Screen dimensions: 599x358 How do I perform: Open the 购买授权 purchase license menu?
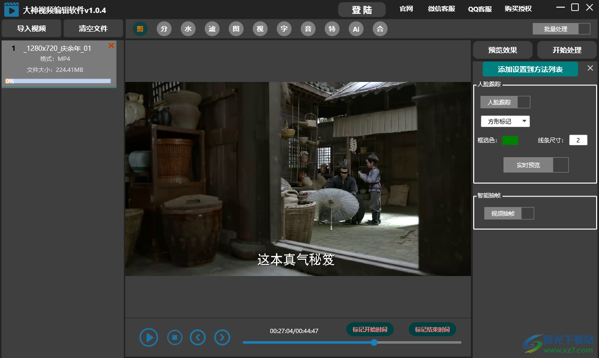pyautogui.click(x=518, y=9)
